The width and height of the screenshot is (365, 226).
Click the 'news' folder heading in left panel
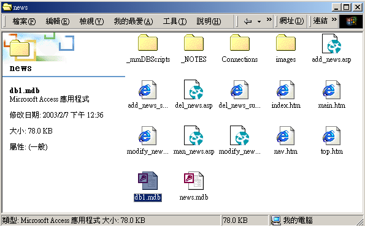click(20, 68)
